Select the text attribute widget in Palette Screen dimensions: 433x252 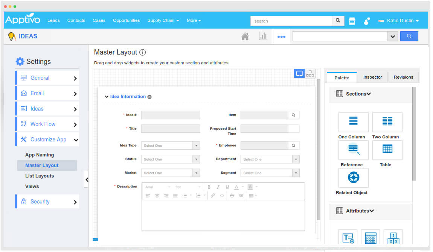pyautogui.click(x=348, y=238)
